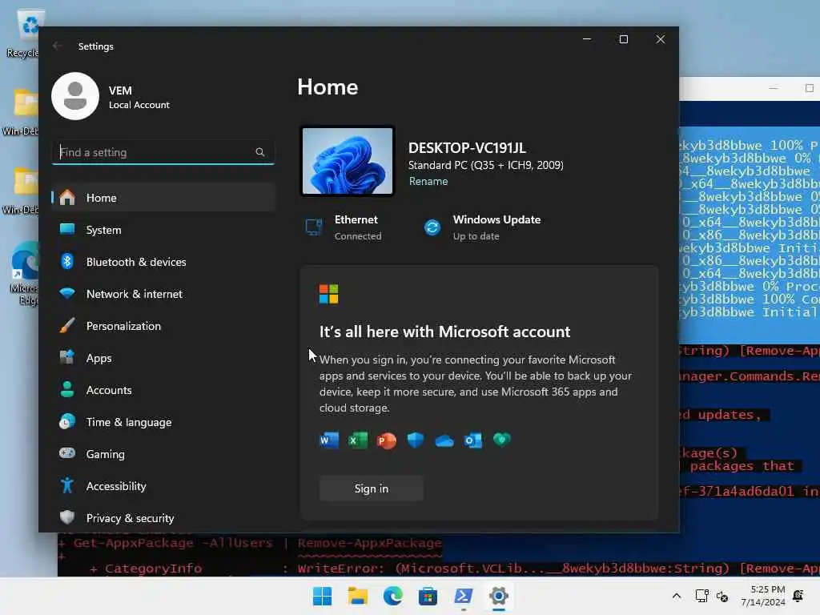Image resolution: width=820 pixels, height=615 pixels.
Task: Click the Windows Update sync icon
Action: point(432,227)
